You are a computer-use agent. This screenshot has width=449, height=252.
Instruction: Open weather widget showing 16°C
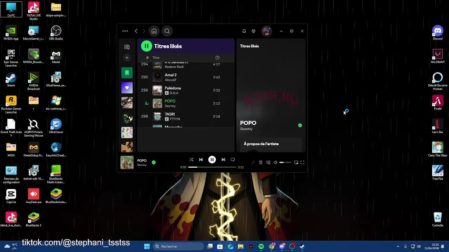point(11,246)
